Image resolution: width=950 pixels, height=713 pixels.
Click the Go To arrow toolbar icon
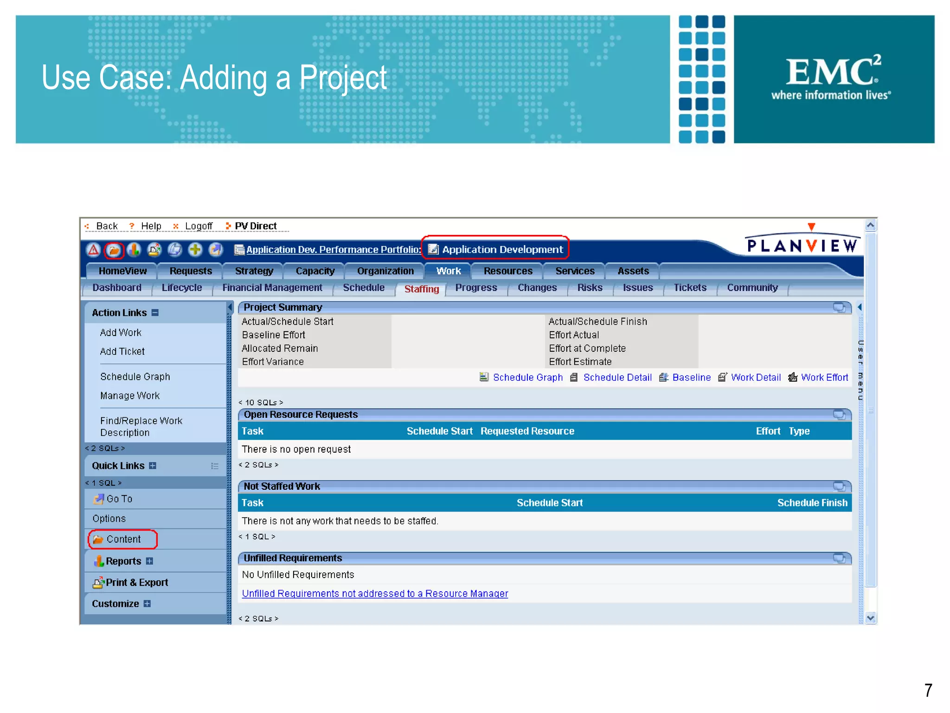(216, 250)
